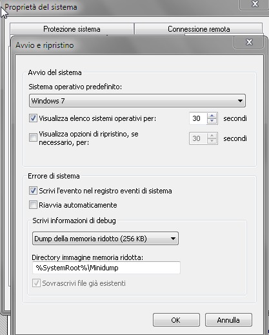
Task: Uncheck Visualizza elenco sistemi operativi checkbox
Action: pos(33,118)
